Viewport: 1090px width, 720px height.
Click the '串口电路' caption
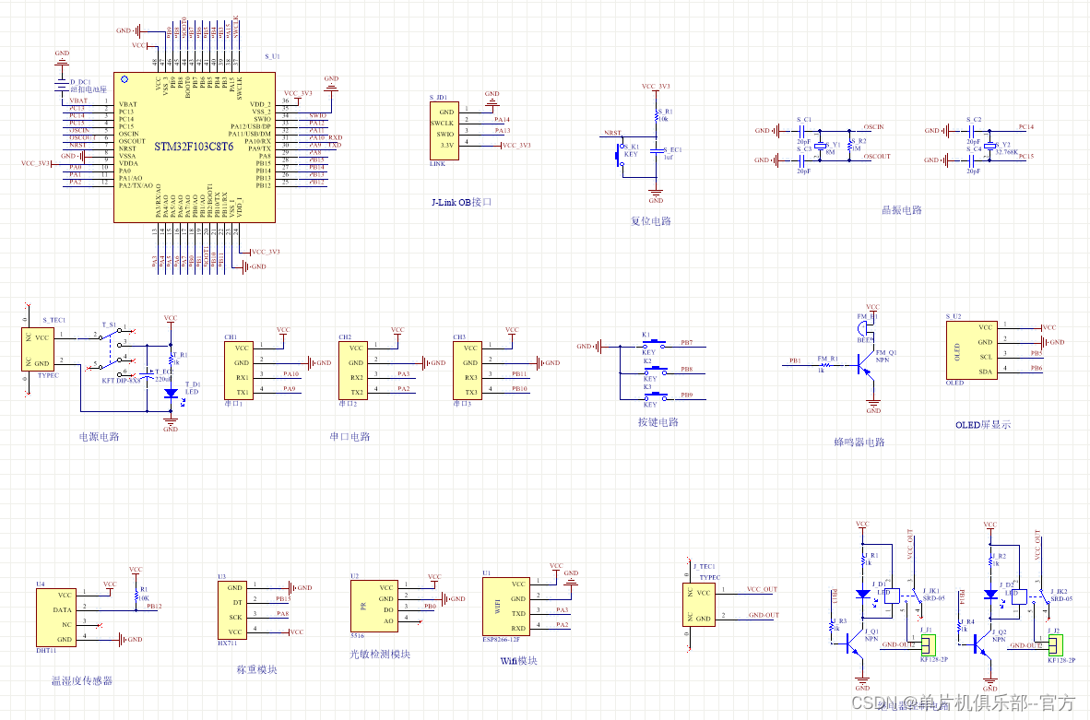pyautogui.click(x=350, y=436)
